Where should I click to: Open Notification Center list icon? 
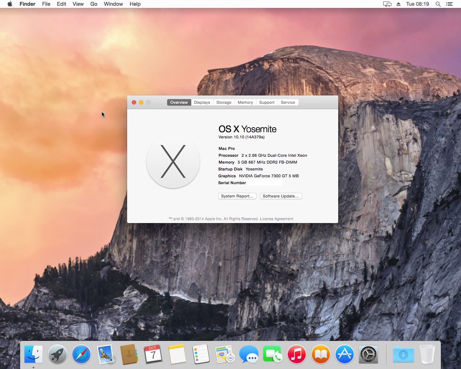(x=449, y=4)
